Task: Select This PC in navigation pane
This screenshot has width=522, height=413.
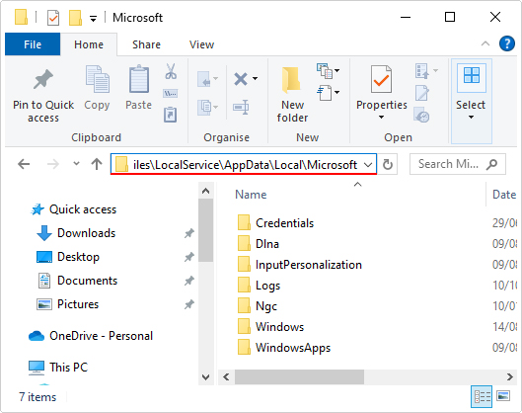Action: coord(68,368)
